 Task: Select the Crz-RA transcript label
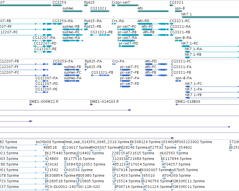(x=118, y=21)
